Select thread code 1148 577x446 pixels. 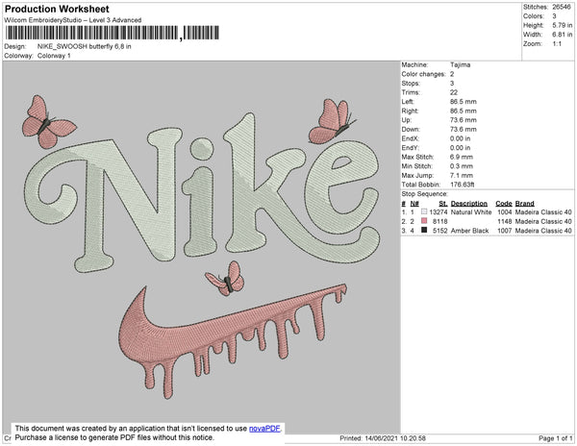[x=505, y=221]
